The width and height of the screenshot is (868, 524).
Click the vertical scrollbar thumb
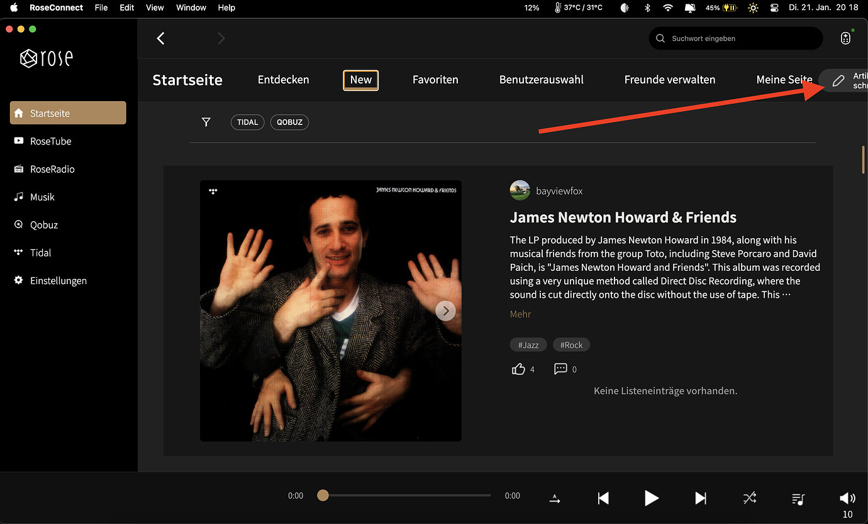click(x=864, y=160)
